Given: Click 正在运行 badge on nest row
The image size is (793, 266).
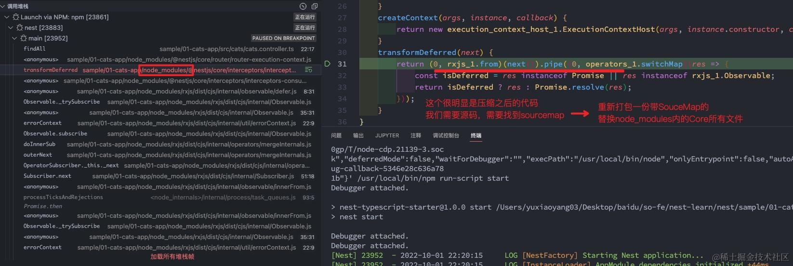Looking at the screenshot, I should click(x=305, y=27).
